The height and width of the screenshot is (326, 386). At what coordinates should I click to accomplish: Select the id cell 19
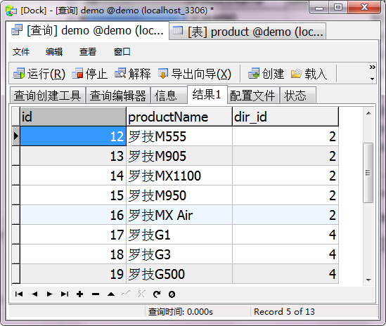click(x=73, y=274)
